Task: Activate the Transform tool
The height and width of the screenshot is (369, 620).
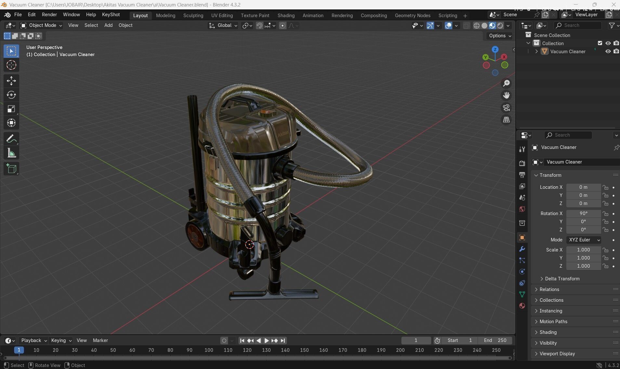Action: pyautogui.click(x=11, y=123)
